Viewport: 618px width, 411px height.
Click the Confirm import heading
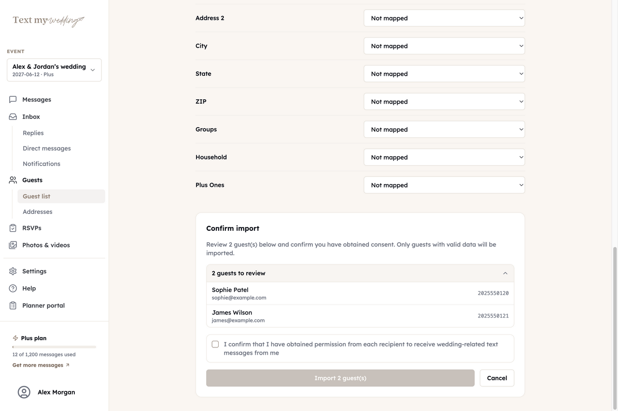(233, 228)
